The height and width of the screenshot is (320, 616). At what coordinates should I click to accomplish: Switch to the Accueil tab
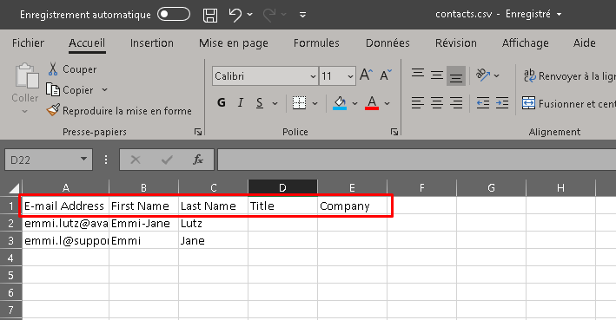pos(87,43)
